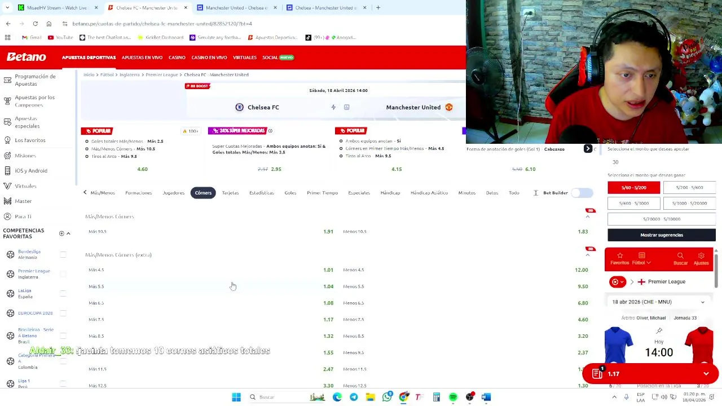
Task: Select the S/60 - S/200 amount button
Action: point(634,188)
